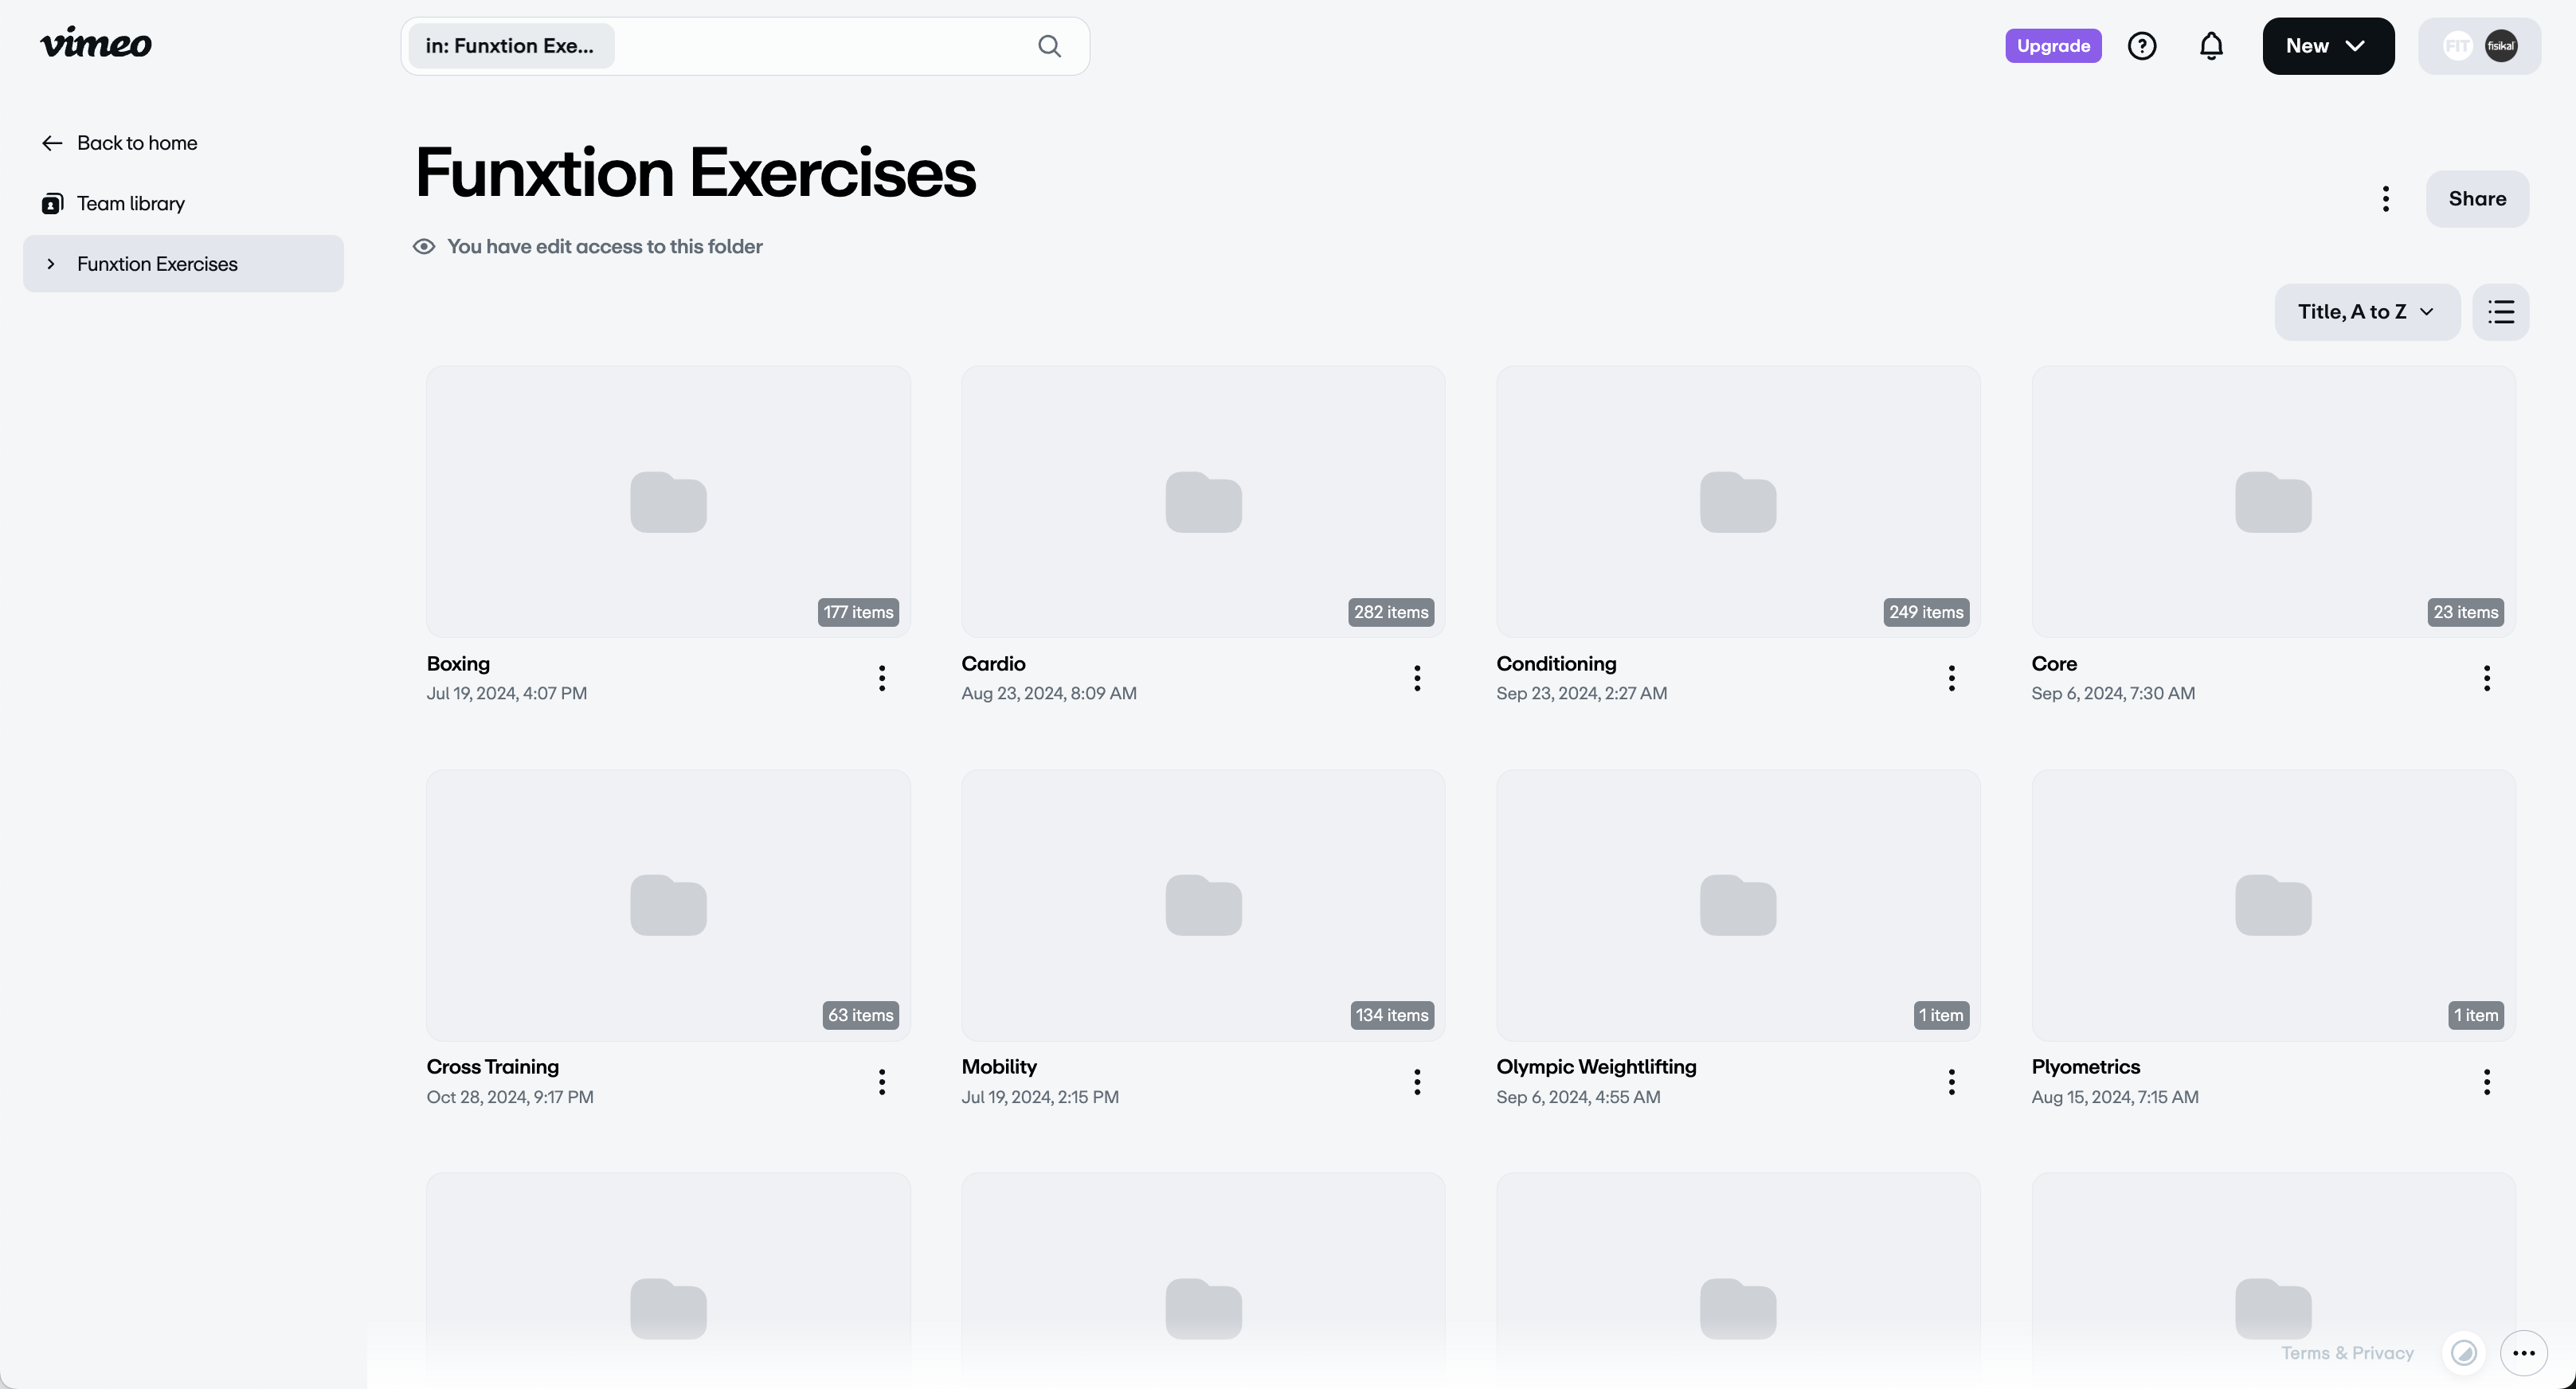Click the Cross Training folder title
Viewport: 2576px width, 1389px height.
click(x=493, y=1067)
